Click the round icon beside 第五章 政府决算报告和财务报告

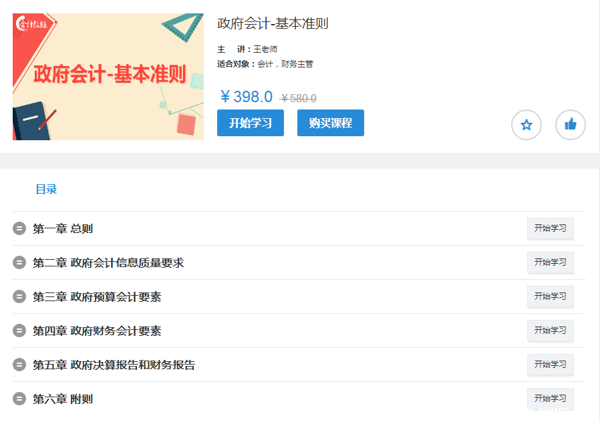click(x=19, y=365)
